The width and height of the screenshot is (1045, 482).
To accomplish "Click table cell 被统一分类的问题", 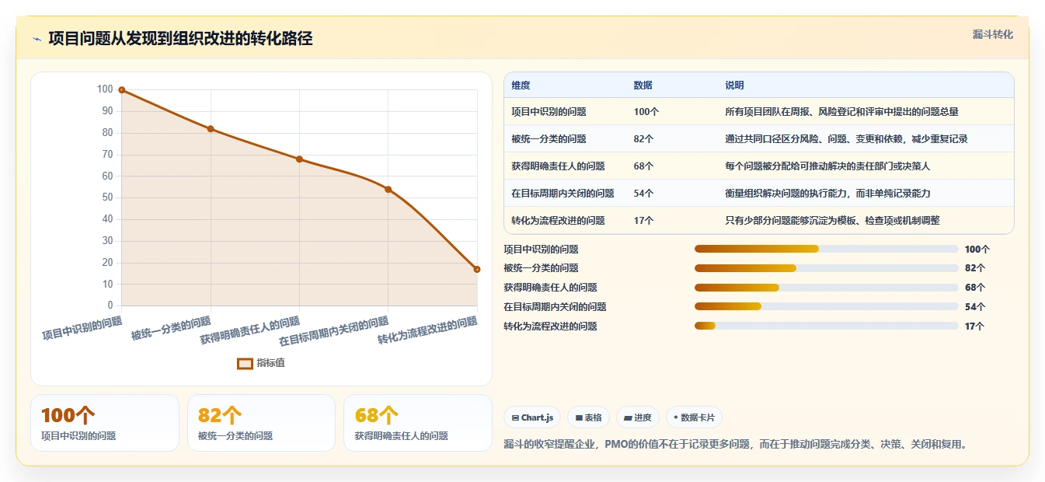I will point(549,139).
